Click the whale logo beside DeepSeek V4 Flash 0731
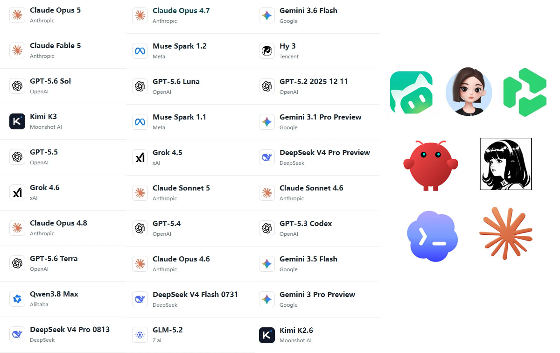Screen dimensions: 560x353 (140, 299)
